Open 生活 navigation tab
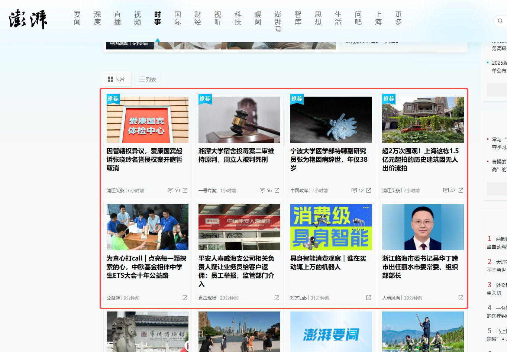Screen dimensions: 507x352 338,18
